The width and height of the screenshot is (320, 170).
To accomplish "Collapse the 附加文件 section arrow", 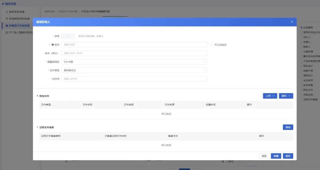I will pos(37,96).
